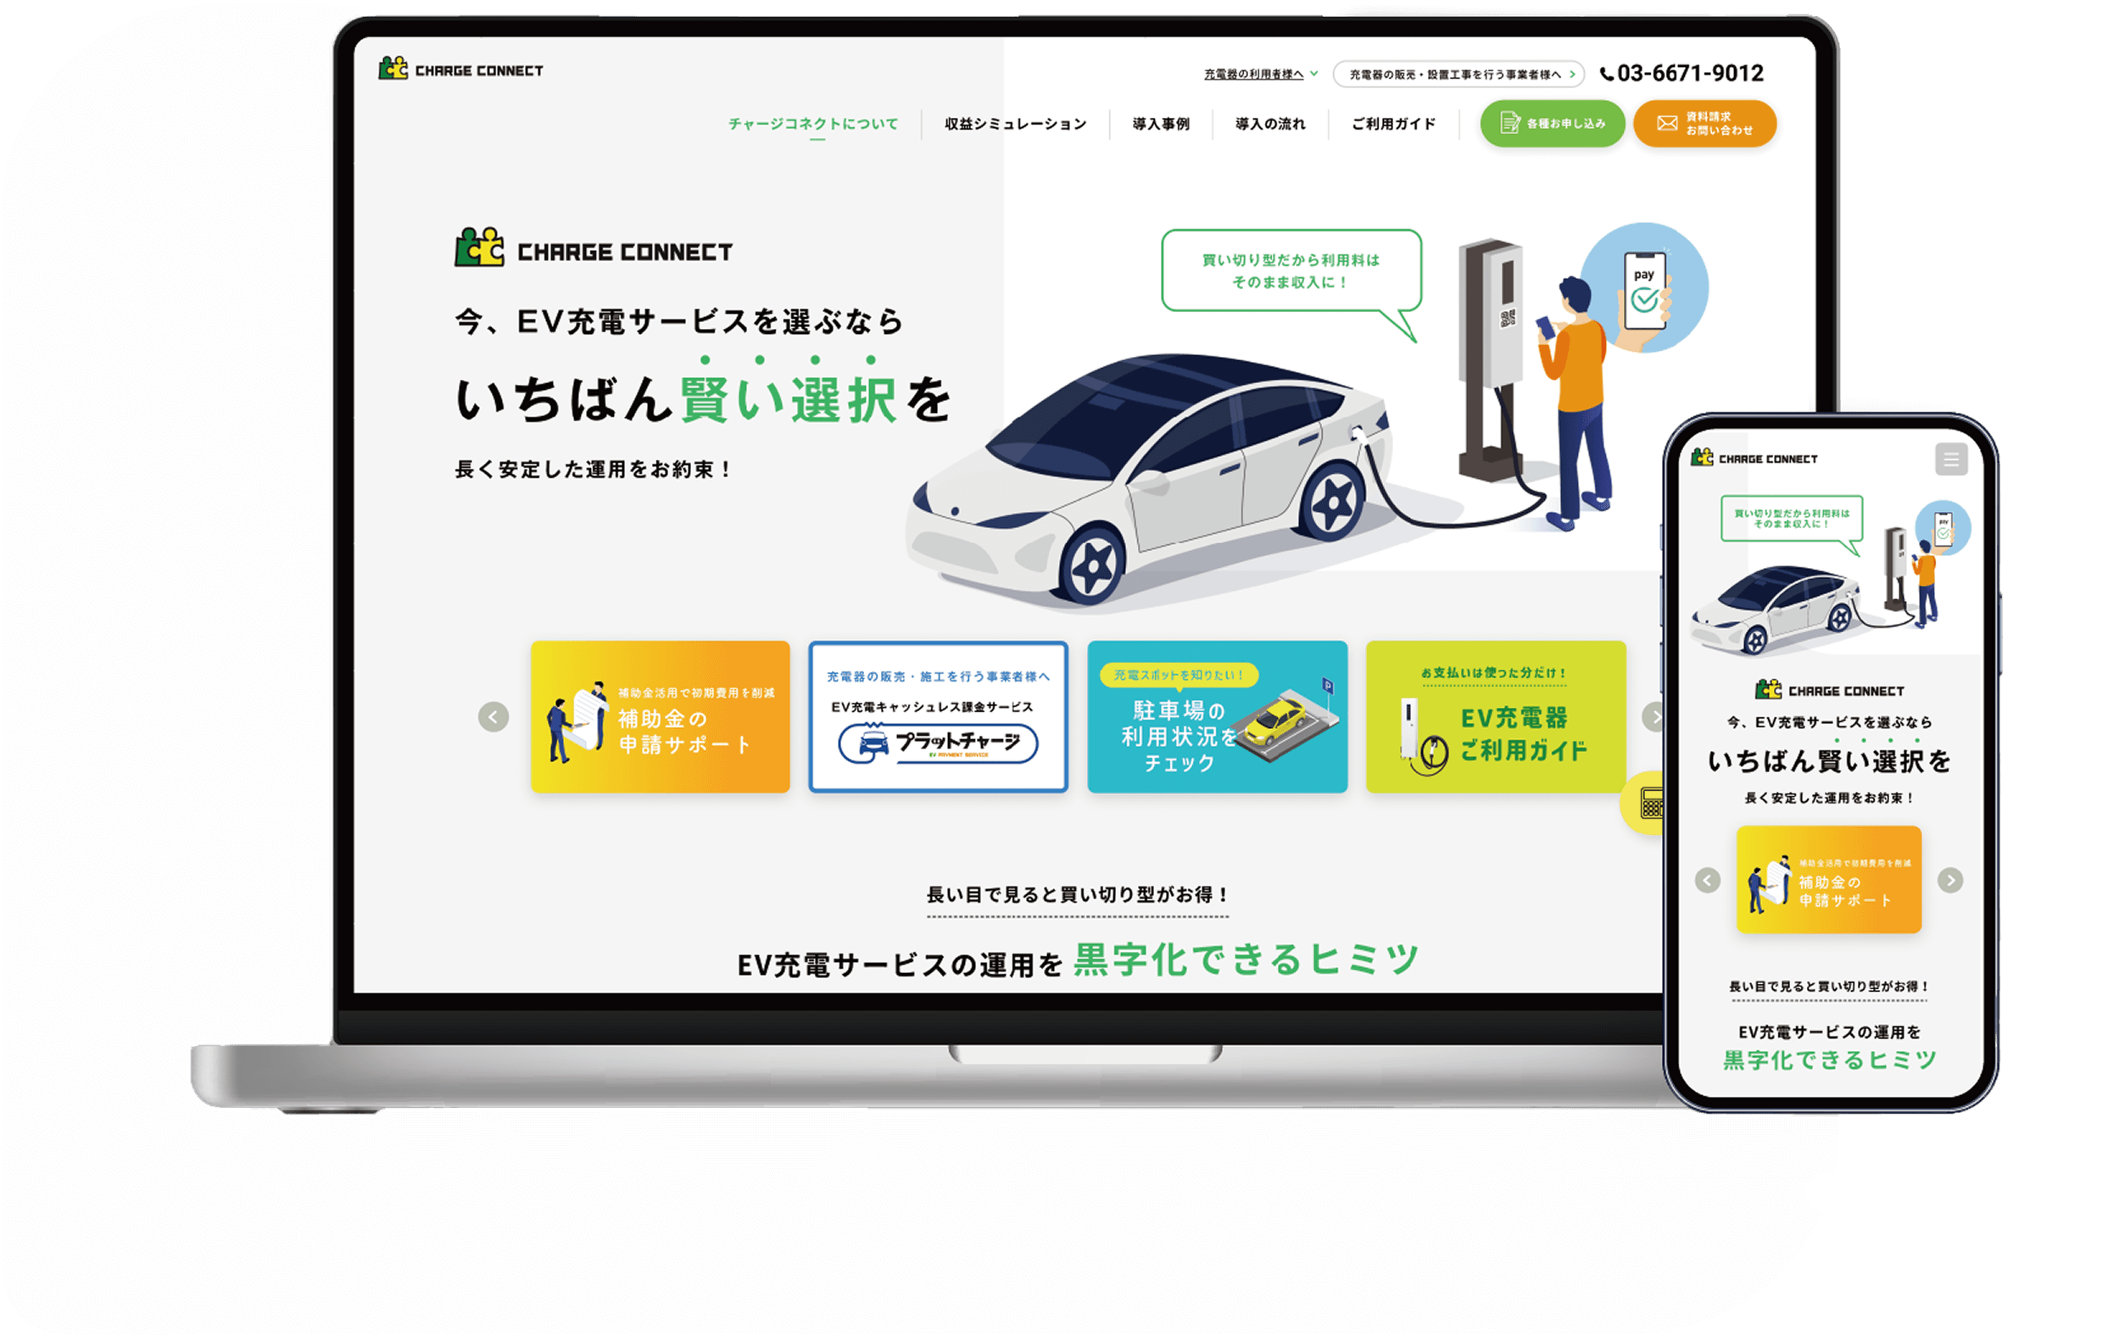
Task: Click the envelope icon on orange inquiry button
Action: click(x=1667, y=124)
